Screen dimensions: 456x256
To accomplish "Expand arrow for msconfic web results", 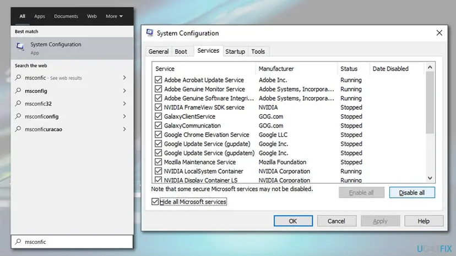I will pos(124,77).
